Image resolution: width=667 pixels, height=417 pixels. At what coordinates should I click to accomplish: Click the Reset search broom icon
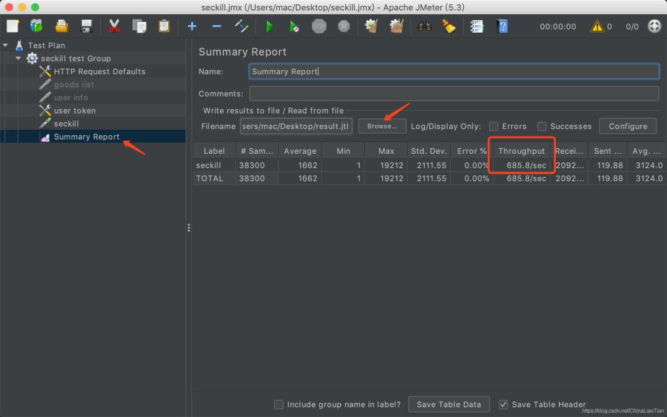449,27
